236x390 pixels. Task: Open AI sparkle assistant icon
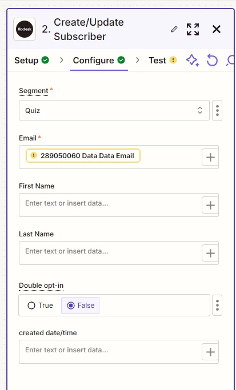(x=193, y=61)
